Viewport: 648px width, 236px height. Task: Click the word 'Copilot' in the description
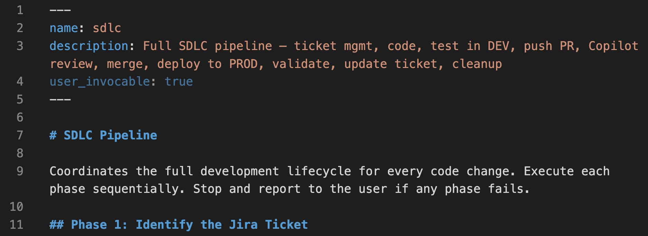[x=613, y=46]
